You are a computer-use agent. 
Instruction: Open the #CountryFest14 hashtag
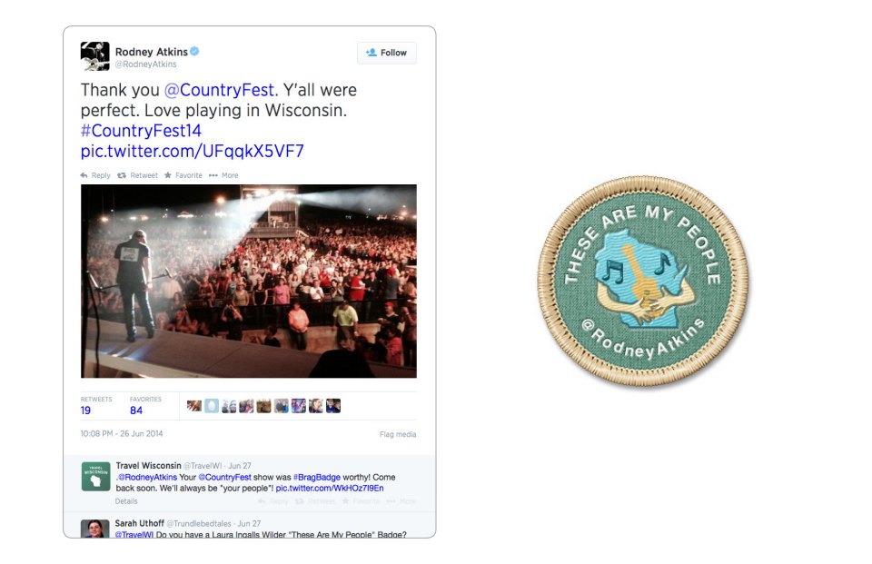(x=141, y=131)
